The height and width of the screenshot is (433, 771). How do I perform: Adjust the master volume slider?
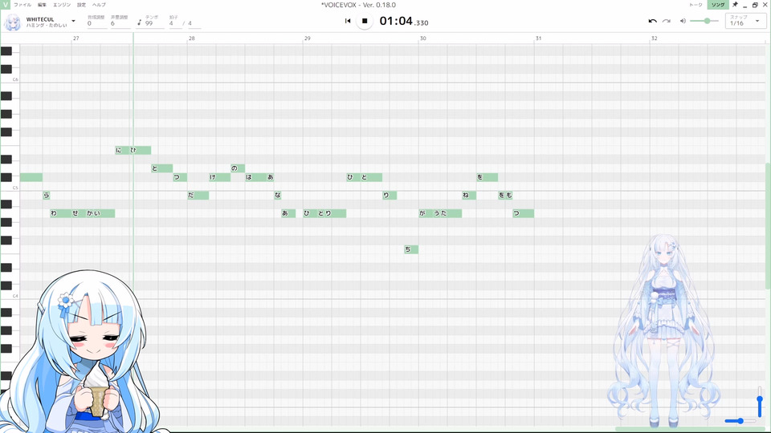coord(704,21)
